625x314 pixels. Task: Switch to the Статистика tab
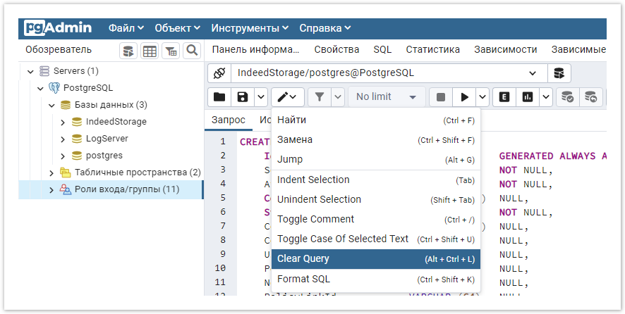[x=432, y=49]
